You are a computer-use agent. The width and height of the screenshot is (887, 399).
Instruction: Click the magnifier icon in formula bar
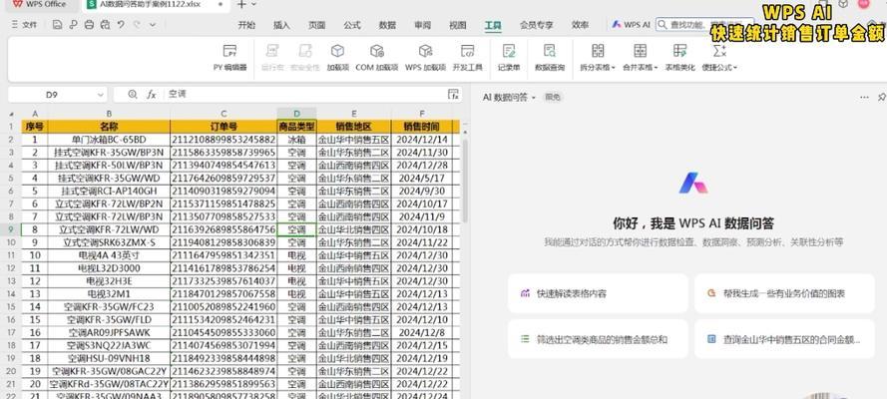pyautogui.click(x=133, y=95)
